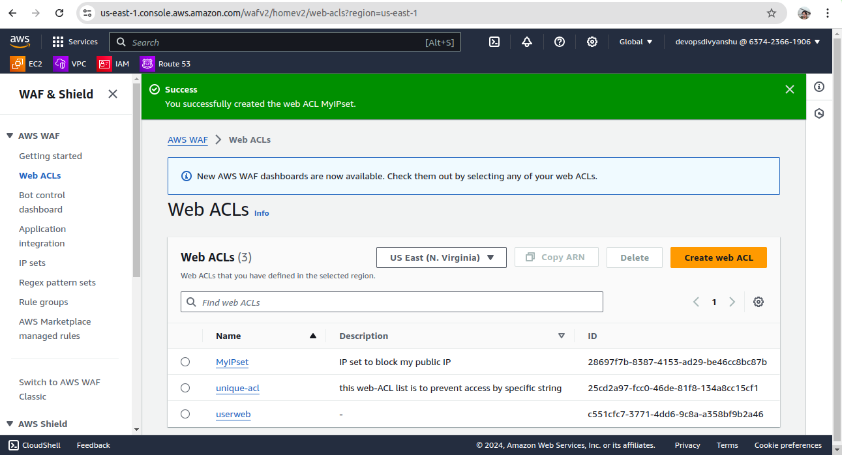The width and height of the screenshot is (842, 455).
Task: Select the userweb radio button
Action: [x=185, y=414]
